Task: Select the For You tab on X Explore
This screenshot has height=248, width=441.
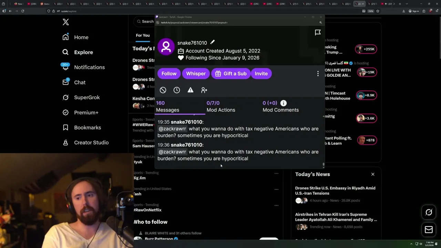Action: pyautogui.click(x=143, y=35)
